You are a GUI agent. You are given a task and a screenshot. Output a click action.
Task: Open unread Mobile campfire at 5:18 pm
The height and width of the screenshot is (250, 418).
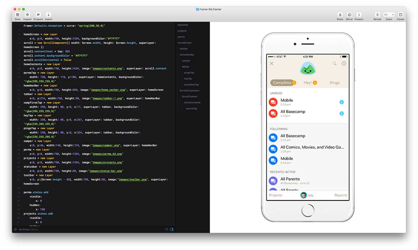pyautogui.click(x=307, y=102)
